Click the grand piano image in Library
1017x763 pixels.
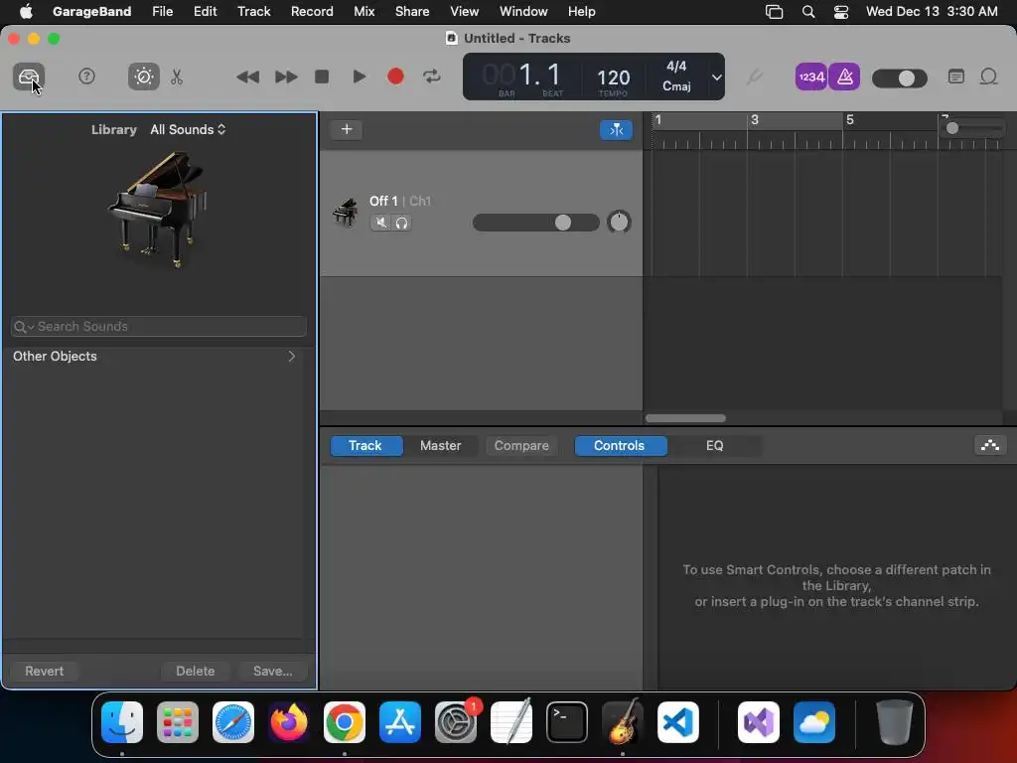coord(158,211)
